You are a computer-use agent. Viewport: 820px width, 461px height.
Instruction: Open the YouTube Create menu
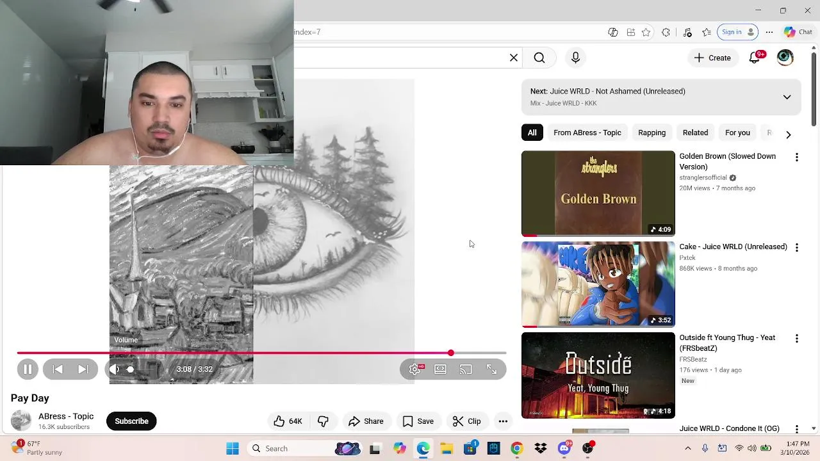click(712, 58)
